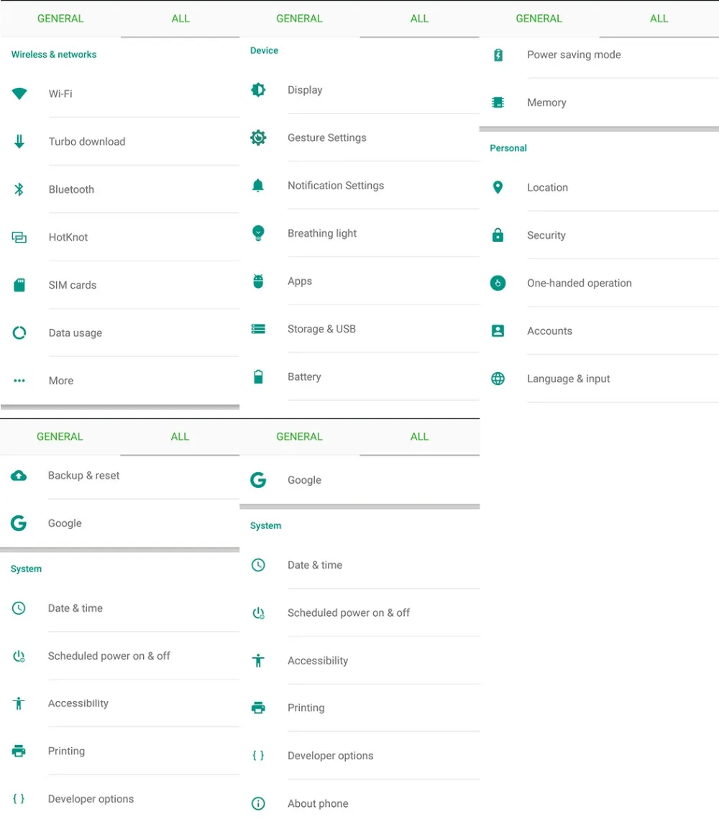Select GENERAL tab in the About phone panel
The image size is (719, 822).
pyautogui.click(x=300, y=437)
